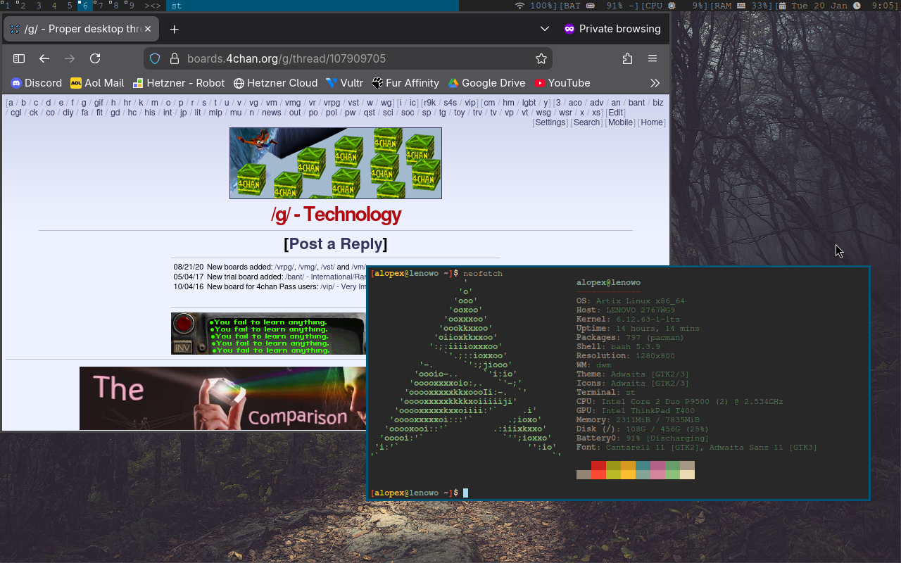
Task: Click the dwm layout symbol ><>
Action: point(153,6)
